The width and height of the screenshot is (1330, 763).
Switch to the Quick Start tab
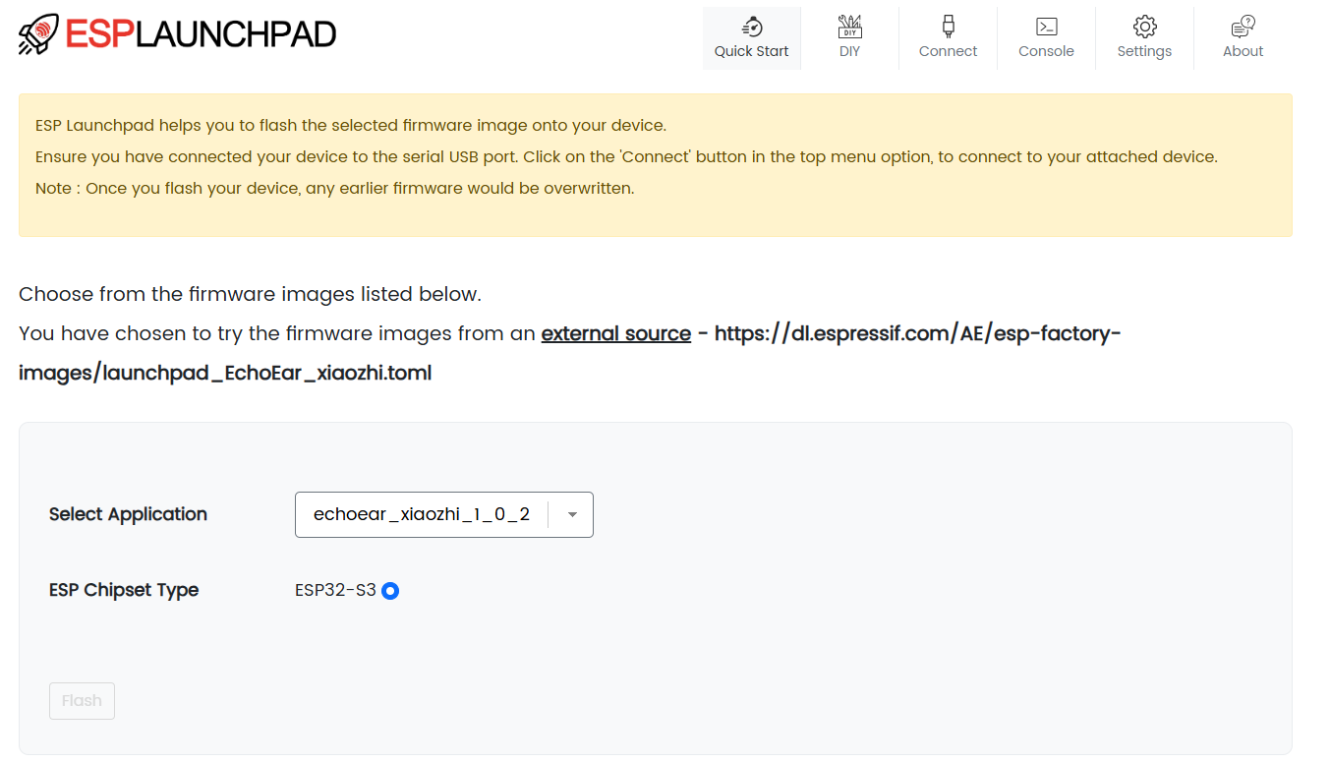[751, 50]
